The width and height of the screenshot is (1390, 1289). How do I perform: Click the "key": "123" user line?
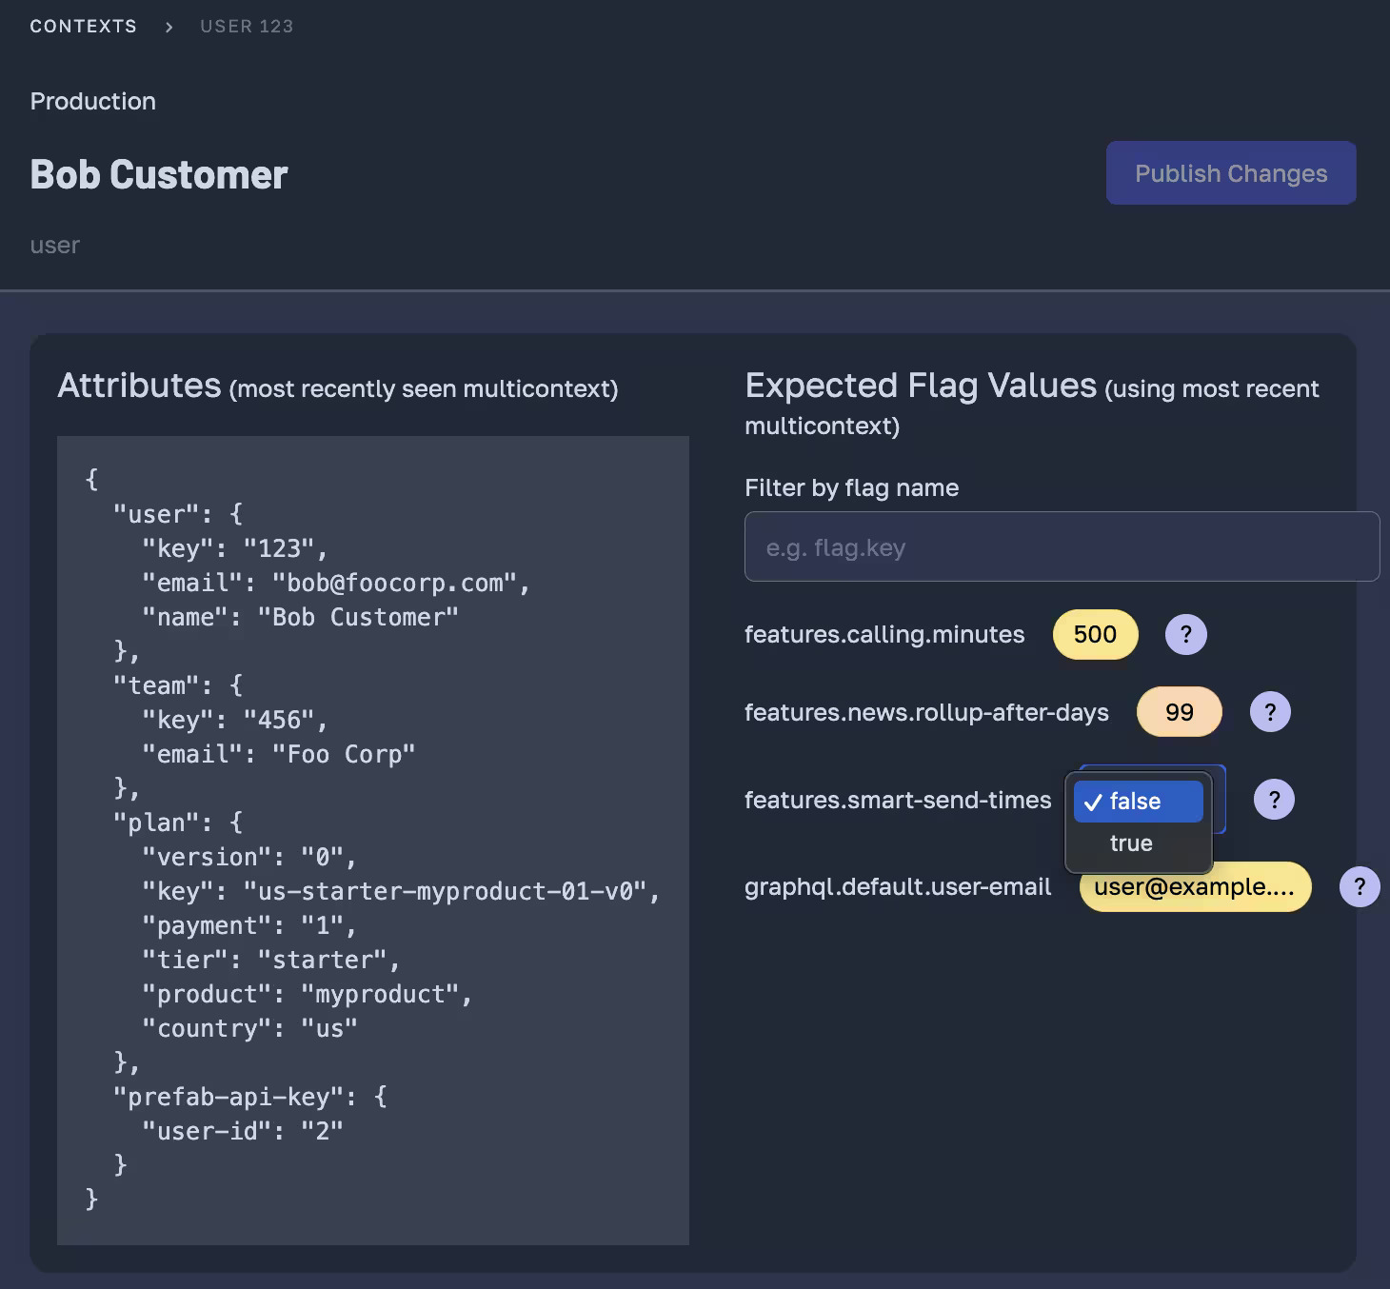click(x=234, y=548)
